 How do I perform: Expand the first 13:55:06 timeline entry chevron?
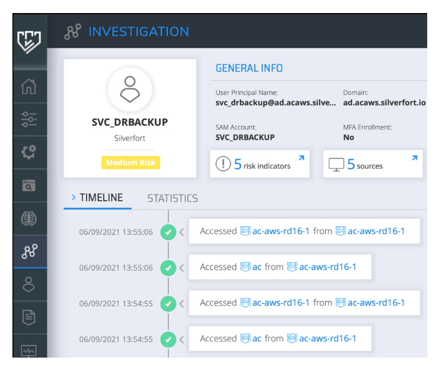point(182,232)
